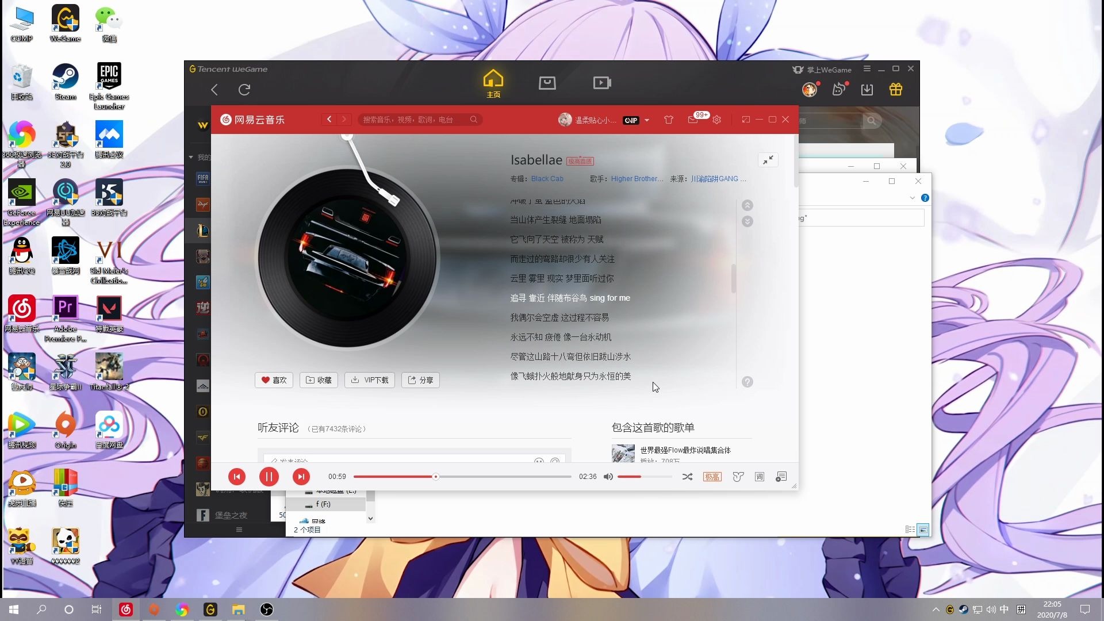The image size is (1104, 621).
Task: Collapse the WeGame 我的 games list
Action: 191,157
